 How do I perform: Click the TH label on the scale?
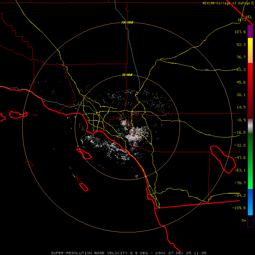pyautogui.click(x=243, y=221)
